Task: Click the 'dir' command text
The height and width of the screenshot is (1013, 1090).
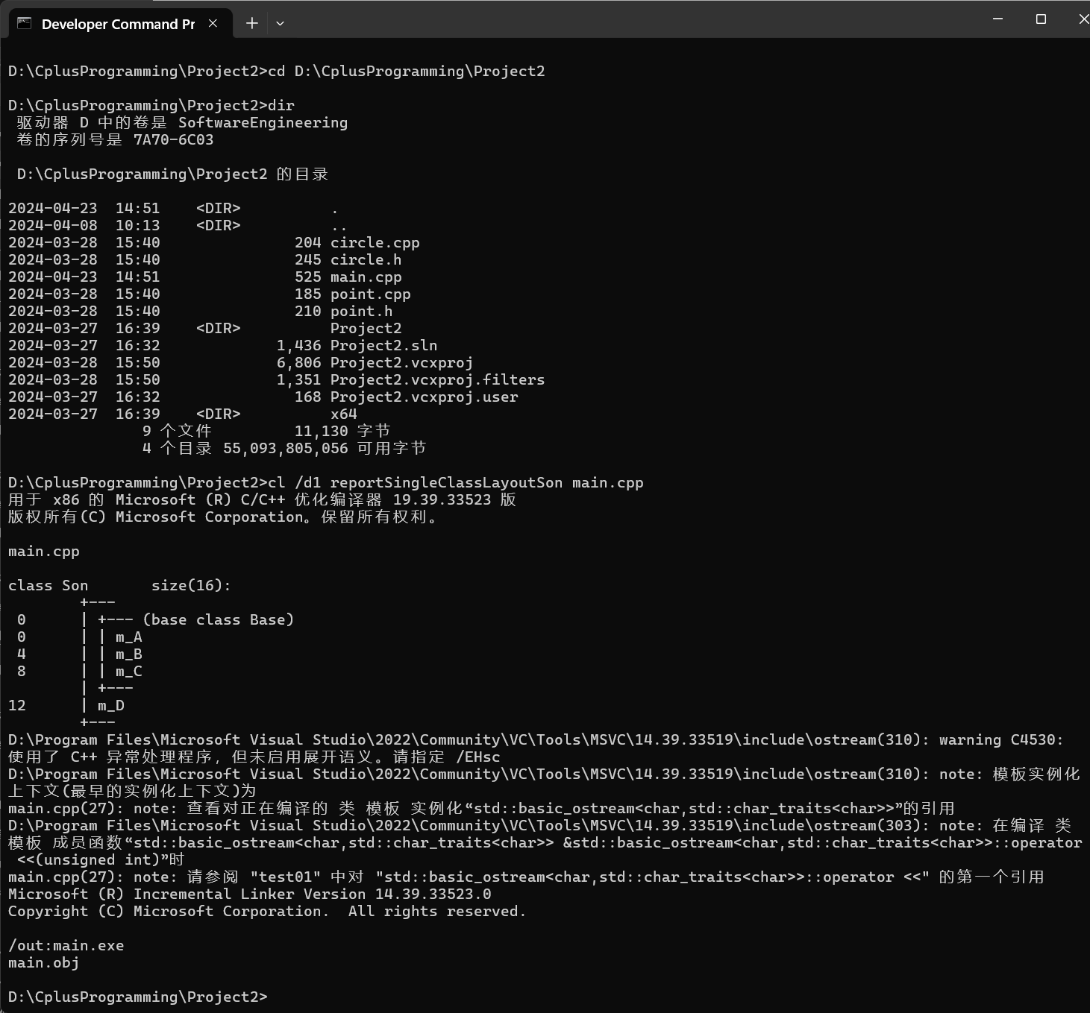Action: (281, 106)
